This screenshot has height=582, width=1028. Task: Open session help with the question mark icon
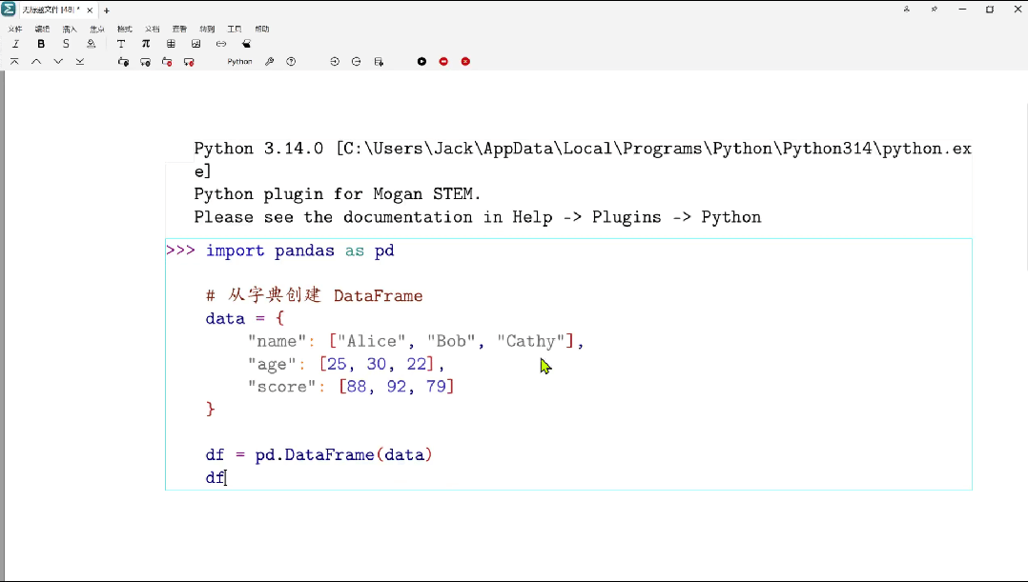click(x=291, y=61)
